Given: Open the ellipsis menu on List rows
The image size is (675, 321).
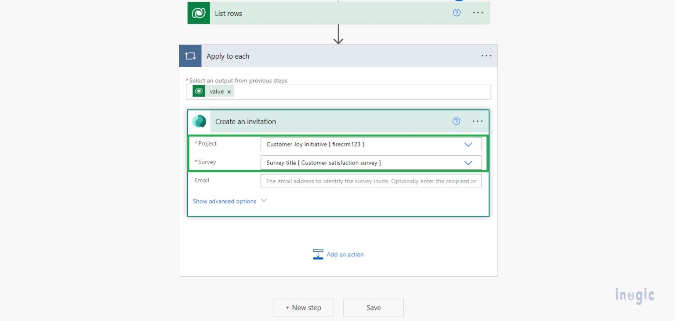Looking at the screenshot, I should pyautogui.click(x=478, y=13).
